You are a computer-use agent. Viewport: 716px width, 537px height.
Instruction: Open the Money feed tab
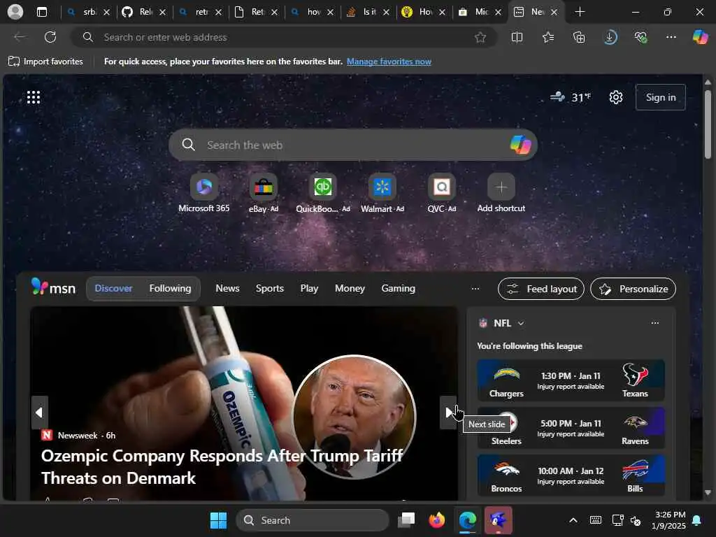click(350, 288)
